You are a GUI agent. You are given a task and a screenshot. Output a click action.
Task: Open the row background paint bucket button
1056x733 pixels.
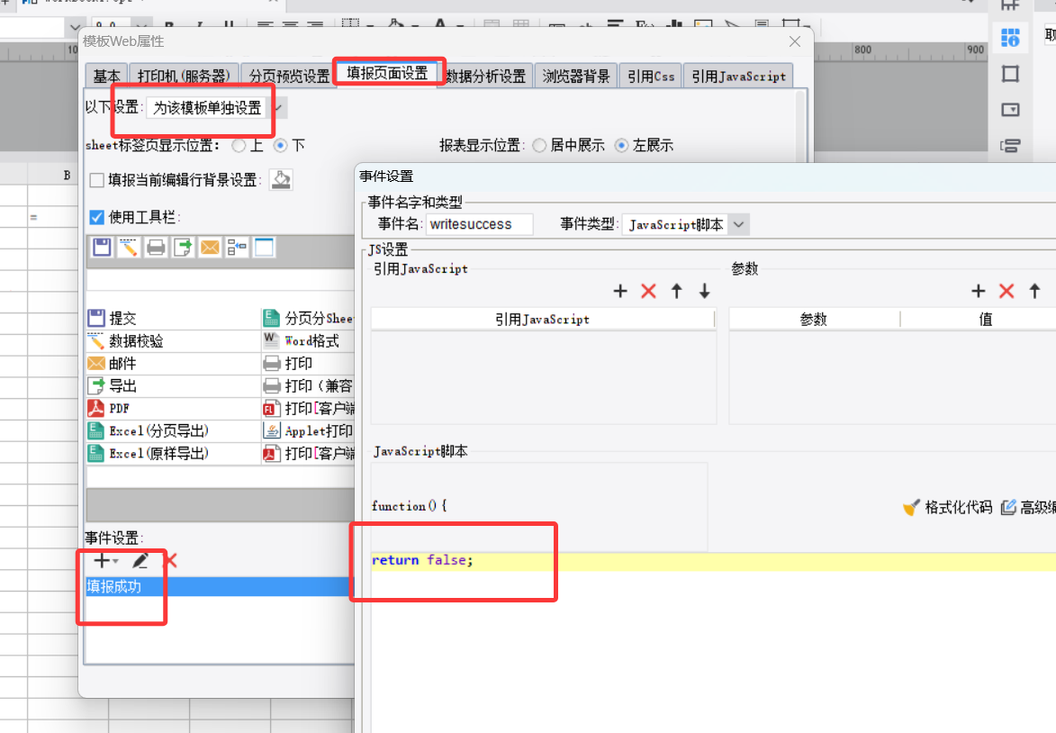pos(281,179)
